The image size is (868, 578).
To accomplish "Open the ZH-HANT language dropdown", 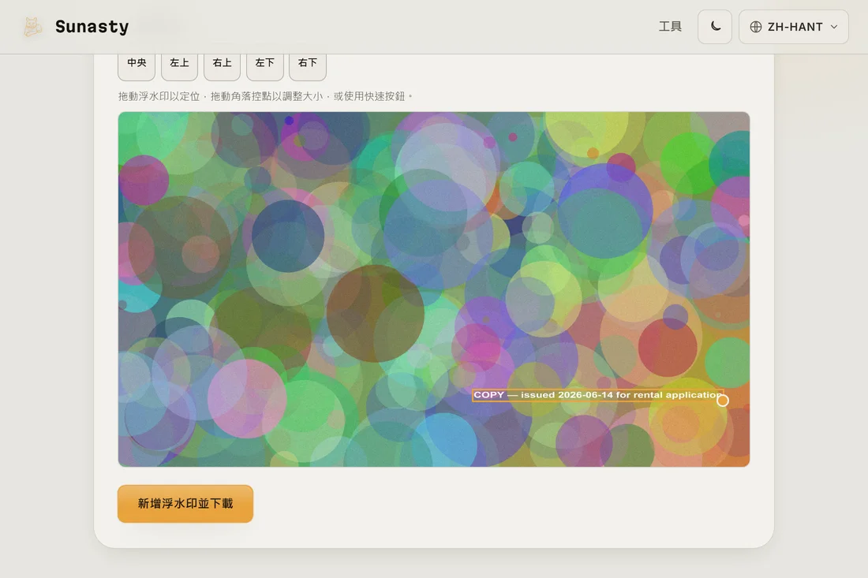I will coord(793,27).
